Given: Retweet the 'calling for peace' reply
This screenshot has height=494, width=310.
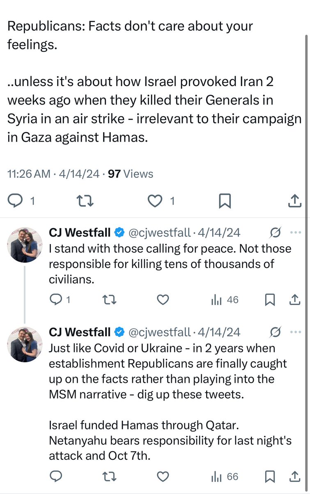Looking at the screenshot, I should point(109,300).
